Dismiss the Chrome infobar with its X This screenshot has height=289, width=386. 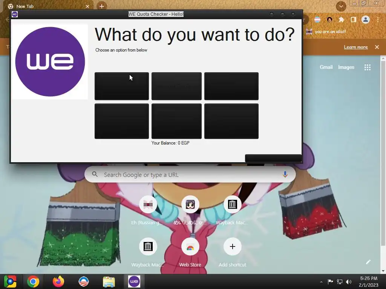(x=377, y=47)
